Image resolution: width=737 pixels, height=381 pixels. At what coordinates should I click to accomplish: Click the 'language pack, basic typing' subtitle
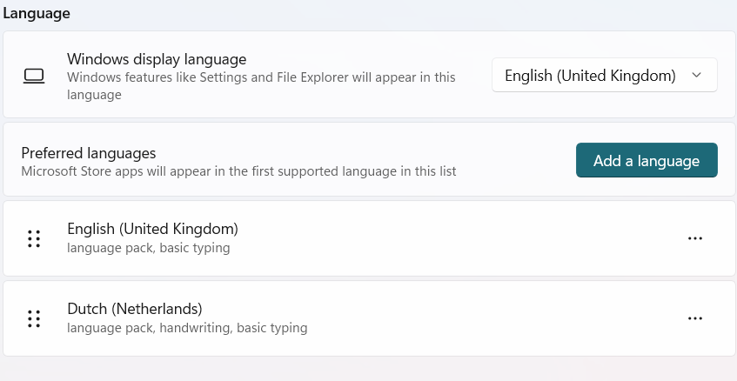pos(149,248)
